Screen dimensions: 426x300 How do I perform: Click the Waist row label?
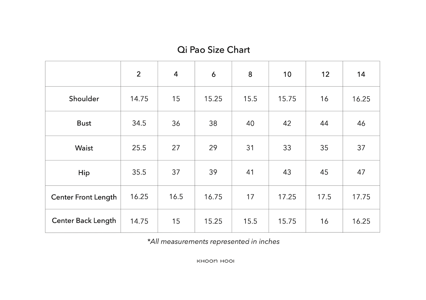(84, 148)
